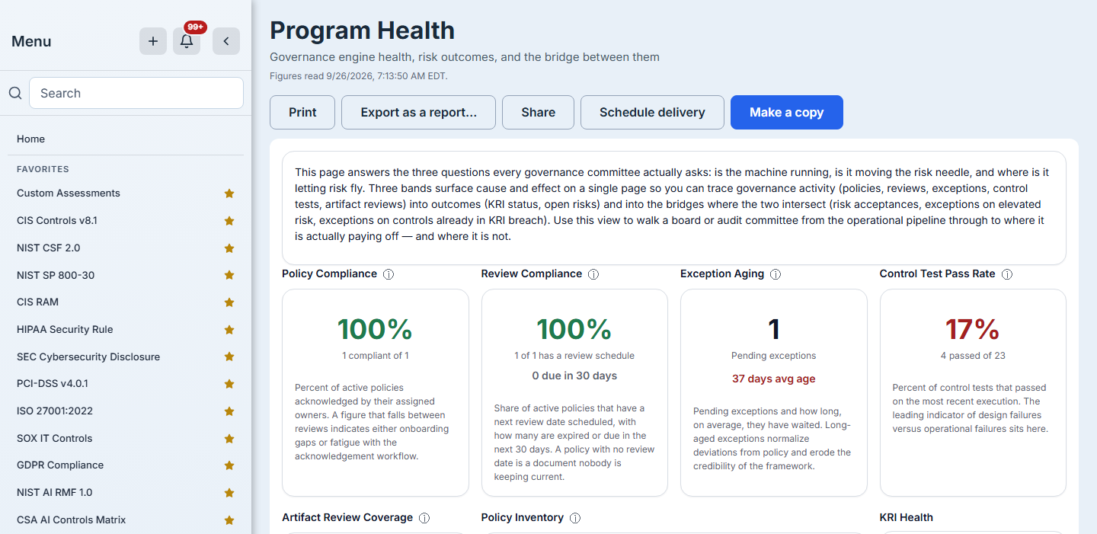Screen dimensions: 1097x534
Task: Click the search magnifier icon
Action: coord(15,93)
